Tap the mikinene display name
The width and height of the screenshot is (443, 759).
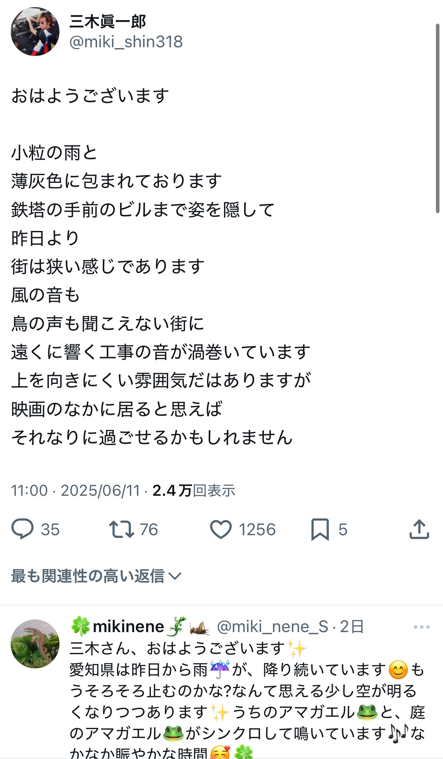click(128, 627)
